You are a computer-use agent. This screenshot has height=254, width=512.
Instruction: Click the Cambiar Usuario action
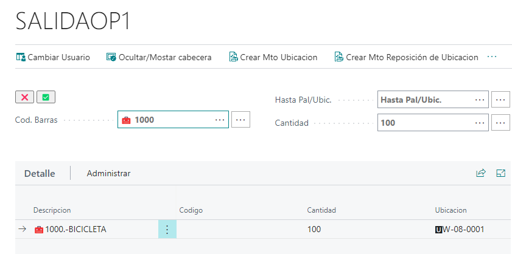(x=53, y=57)
